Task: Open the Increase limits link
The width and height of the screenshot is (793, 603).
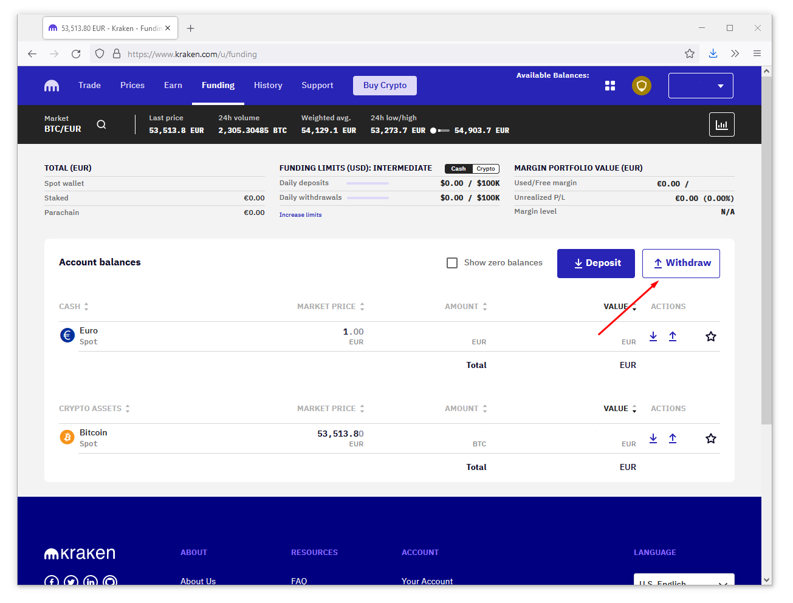Action: pyautogui.click(x=301, y=215)
